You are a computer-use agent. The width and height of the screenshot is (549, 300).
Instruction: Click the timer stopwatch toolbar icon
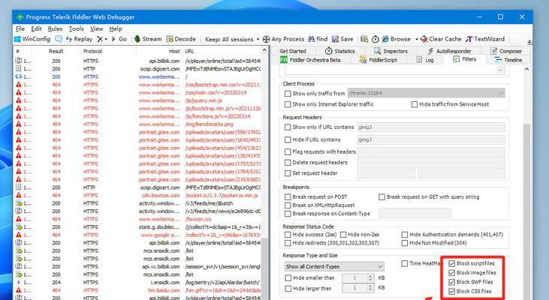376,39
